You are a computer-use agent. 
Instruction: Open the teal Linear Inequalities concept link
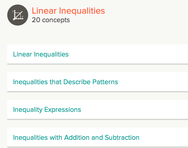[x=41, y=54]
